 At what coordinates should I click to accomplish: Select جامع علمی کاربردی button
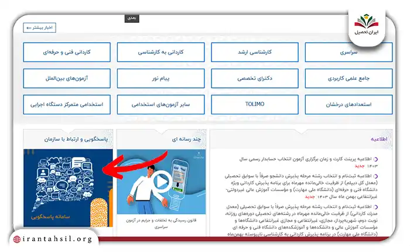click(348, 79)
